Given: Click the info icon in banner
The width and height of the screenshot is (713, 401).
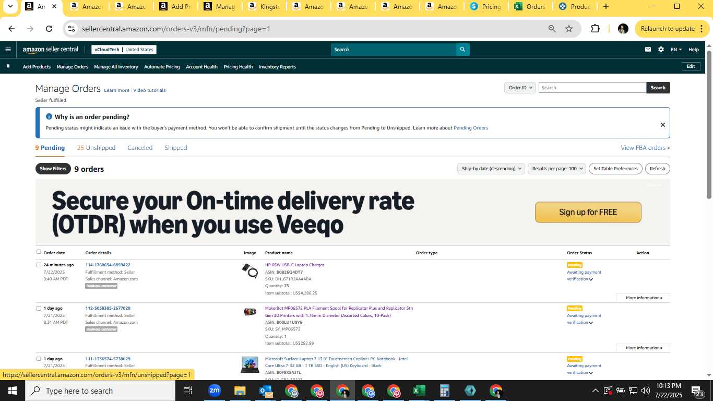Looking at the screenshot, I should tap(49, 116).
